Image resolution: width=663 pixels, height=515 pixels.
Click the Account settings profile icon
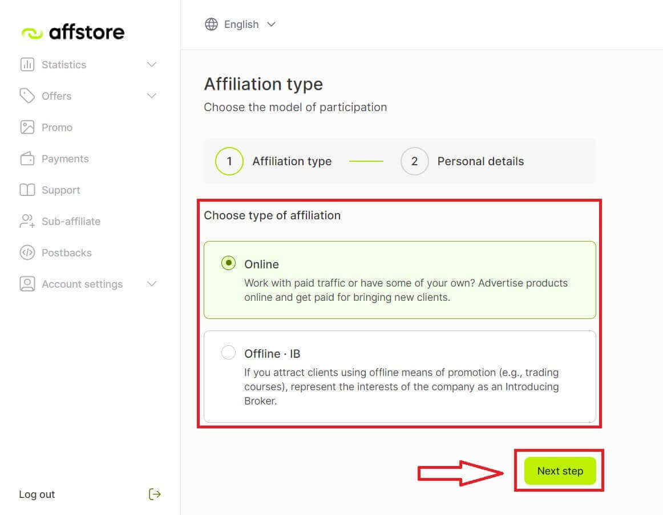(27, 284)
